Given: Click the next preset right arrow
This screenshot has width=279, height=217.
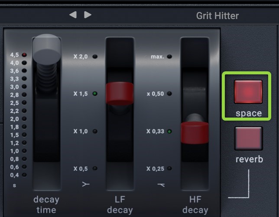Looking at the screenshot, I should pyautogui.click(x=88, y=15).
